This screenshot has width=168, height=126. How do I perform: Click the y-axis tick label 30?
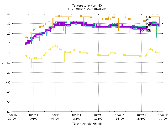[x=9, y=24]
